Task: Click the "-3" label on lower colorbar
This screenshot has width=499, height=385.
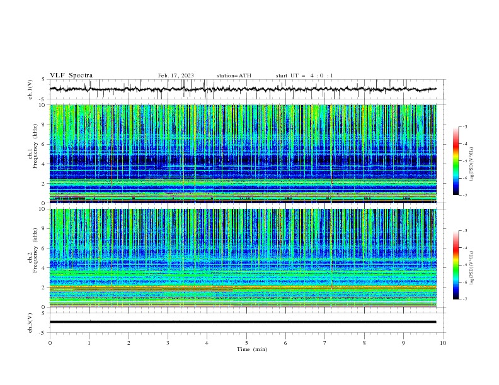Action: [x=464, y=231]
